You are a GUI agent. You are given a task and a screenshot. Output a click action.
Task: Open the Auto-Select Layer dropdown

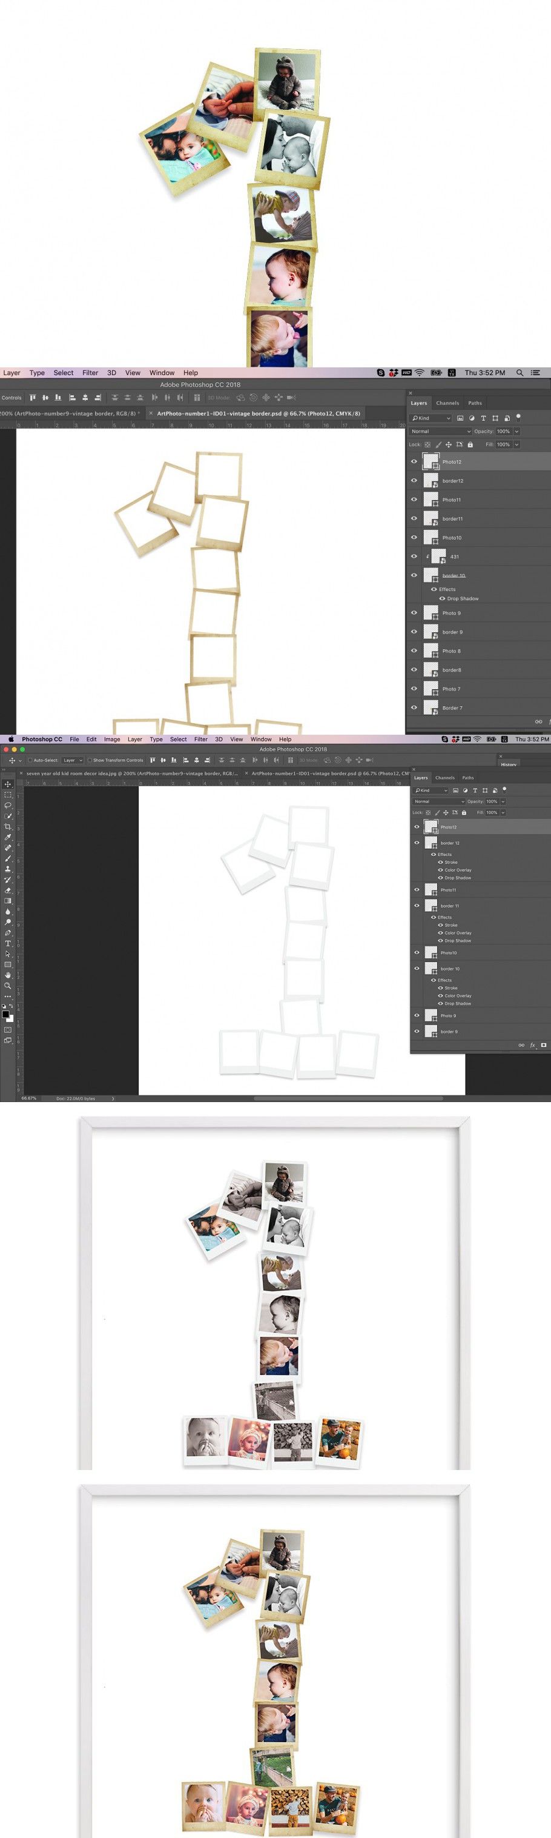[x=72, y=760]
